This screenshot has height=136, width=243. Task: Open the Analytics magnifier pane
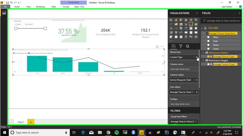[188, 46]
